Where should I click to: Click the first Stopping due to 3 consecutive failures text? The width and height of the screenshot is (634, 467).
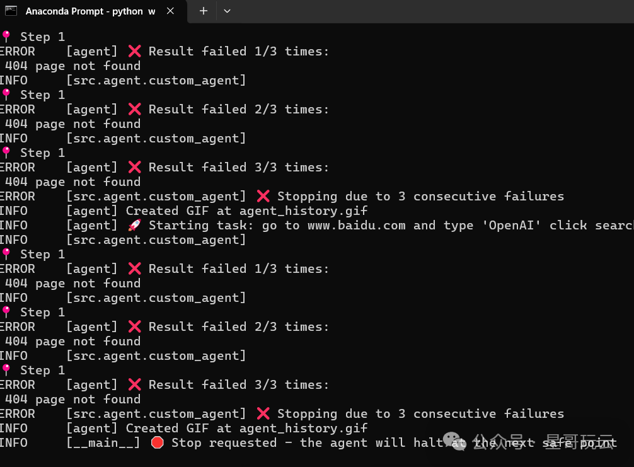(x=420, y=196)
